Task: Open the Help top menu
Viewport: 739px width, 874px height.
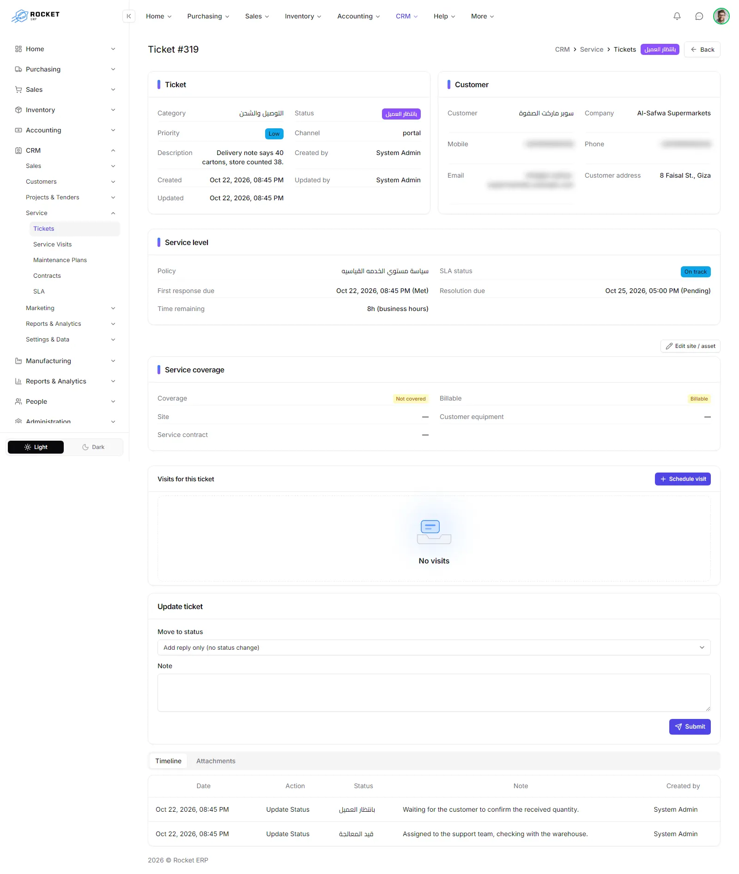Action: 444,16
